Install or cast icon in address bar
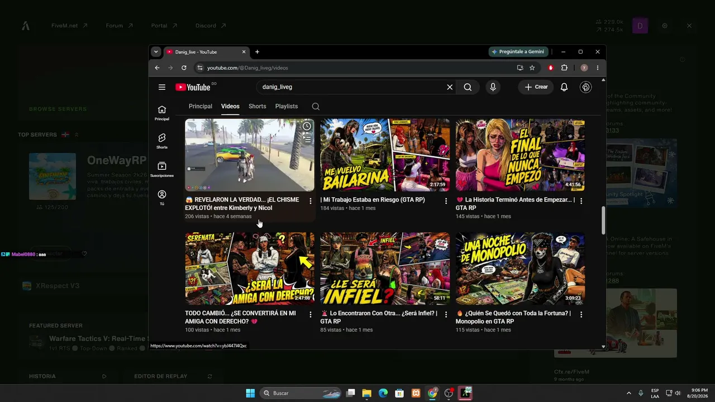The width and height of the screenshot is (715, 402). point(520,68)
